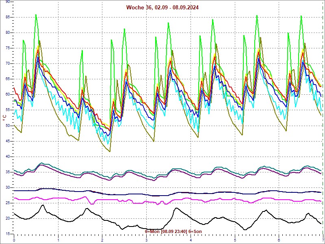
Task: Click the footer text "0=Mon [08.09 23:40] 6=Son"
Action: pos(173,231)
